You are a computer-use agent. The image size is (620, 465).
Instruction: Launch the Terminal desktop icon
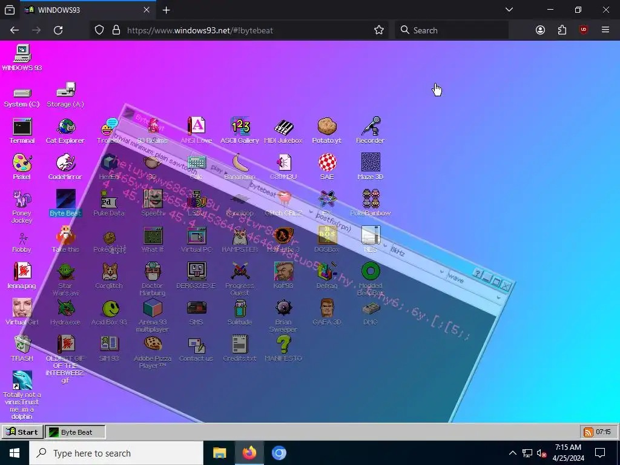tap(22, 127)
